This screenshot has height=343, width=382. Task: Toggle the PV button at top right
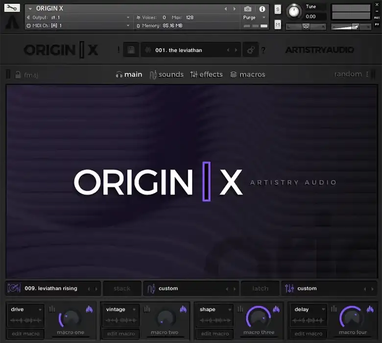coord(377,24)
